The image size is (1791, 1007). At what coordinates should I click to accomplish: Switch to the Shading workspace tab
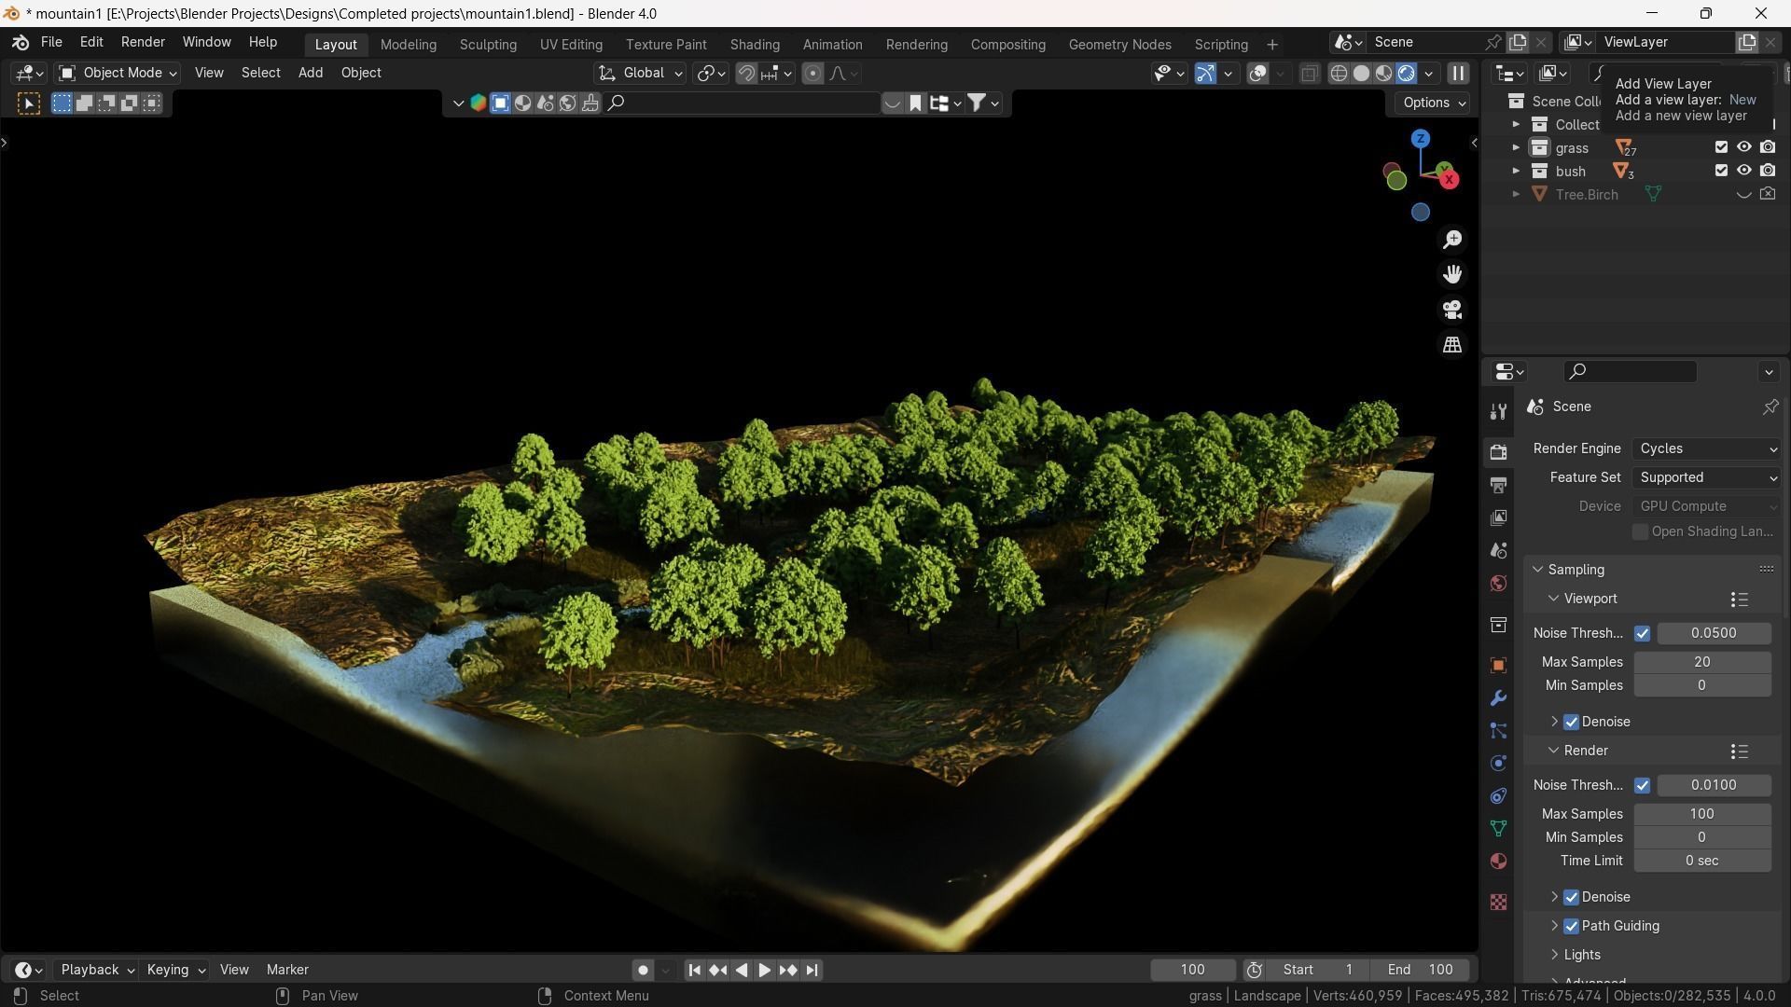point(755,44)
